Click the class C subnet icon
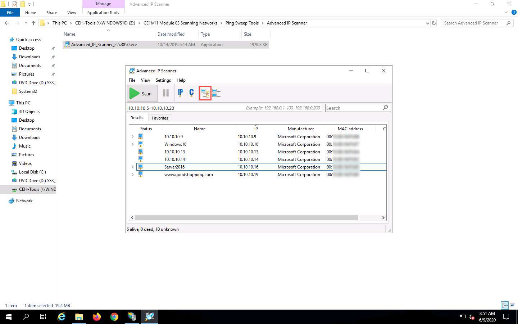 pos(191,93)
